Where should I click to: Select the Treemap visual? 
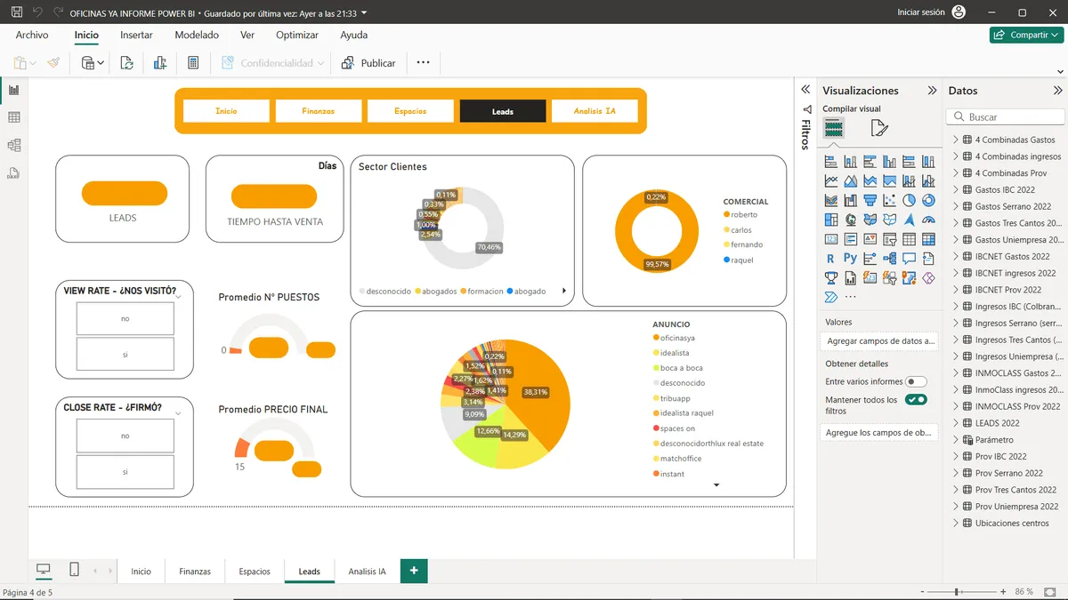(831, 220)
